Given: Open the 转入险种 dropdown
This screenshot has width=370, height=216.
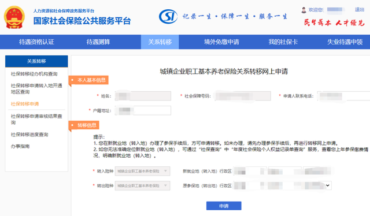Looking at the screenshot, I should (142, 171).
